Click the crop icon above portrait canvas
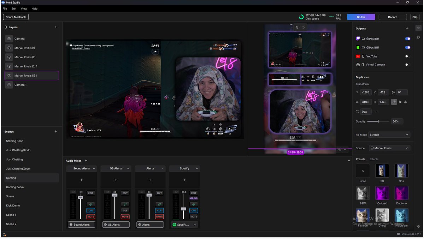 point(297,27)
